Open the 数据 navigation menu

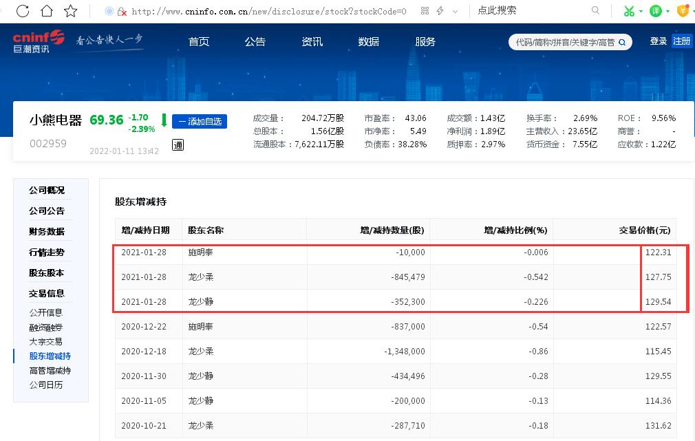coord(368,41)
